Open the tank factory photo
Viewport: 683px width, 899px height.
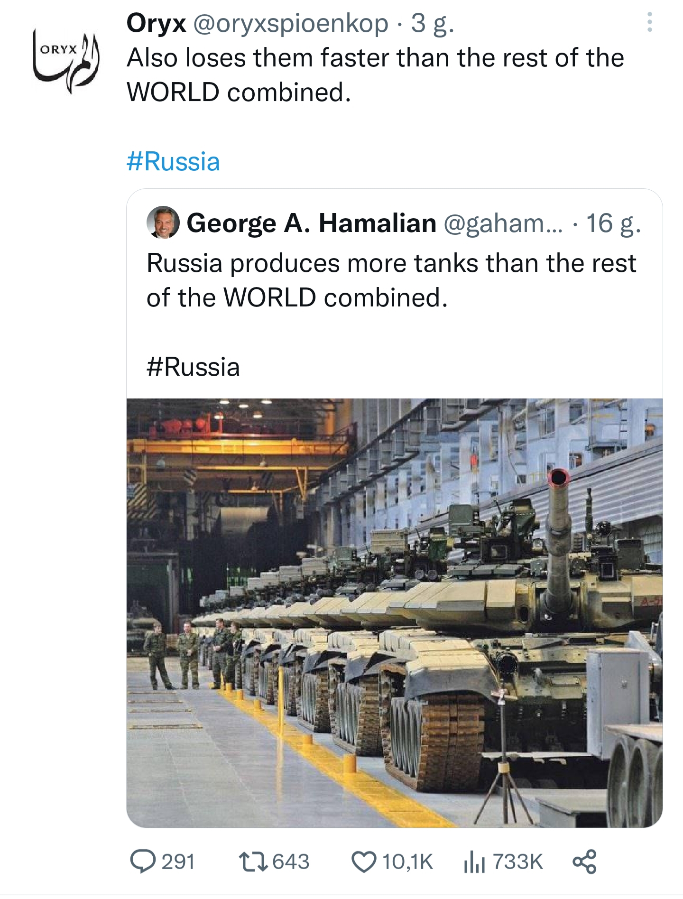pyautogui.click(x=394, y=612)
